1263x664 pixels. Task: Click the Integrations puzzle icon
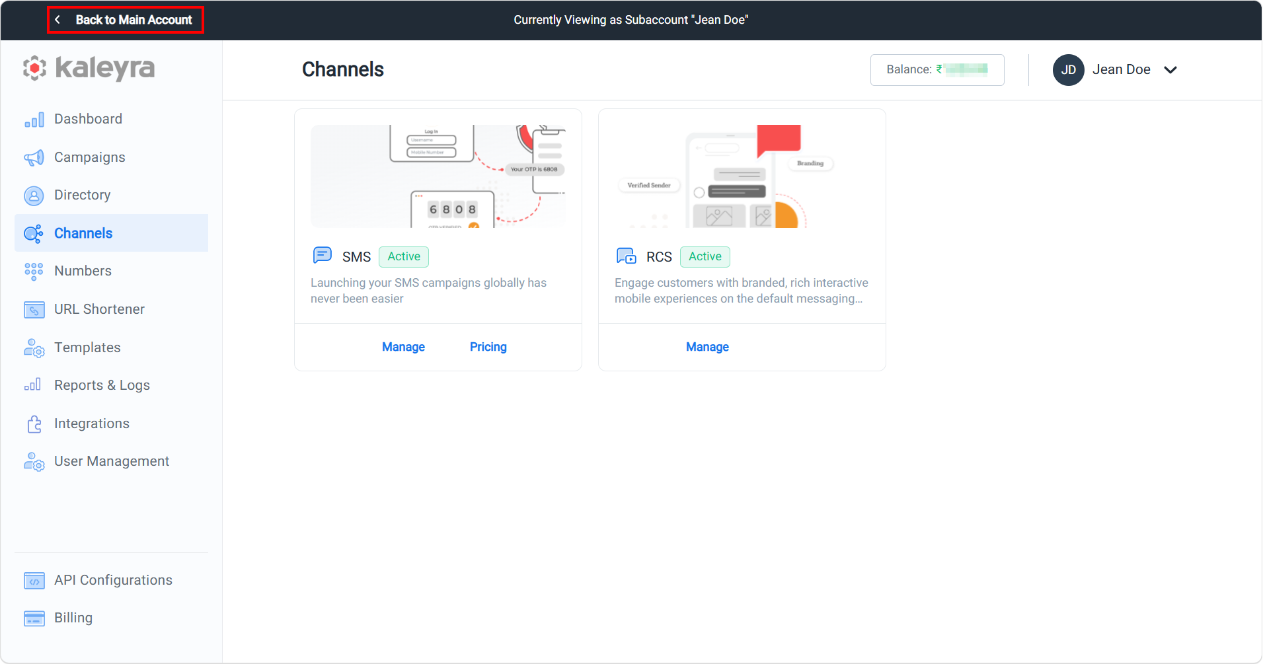click(x=34, y=424)
